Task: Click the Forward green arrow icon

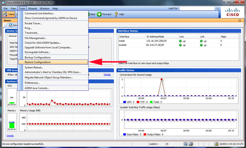Action: pos(99,14)
